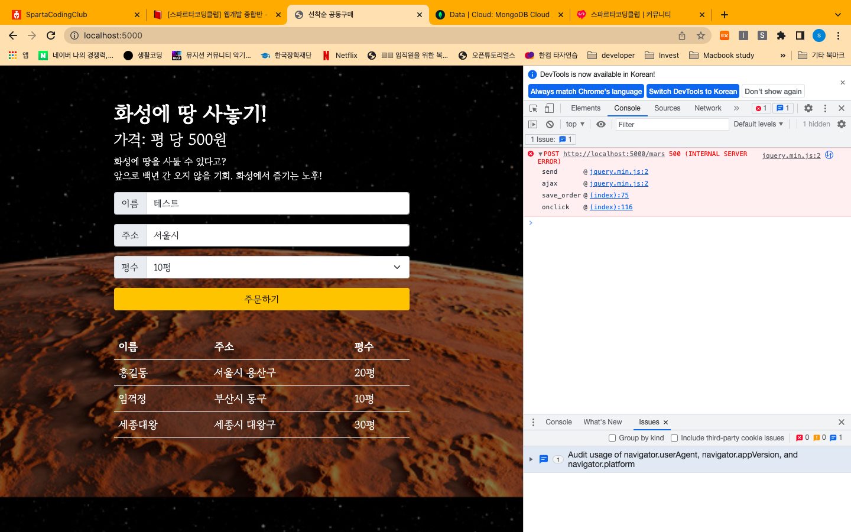Clear the console with the clear icon
The width and height of the screenshot is (851, 532).
click(x=550, y=124)
